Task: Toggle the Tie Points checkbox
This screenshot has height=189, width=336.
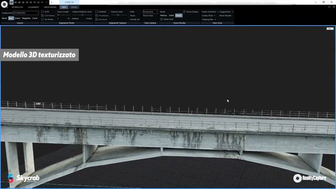Action: [43, 19]
